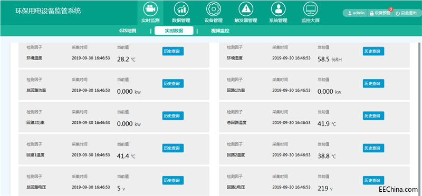Click the 回路2温度 label
The image size is (422, 196).
point(236,155)
